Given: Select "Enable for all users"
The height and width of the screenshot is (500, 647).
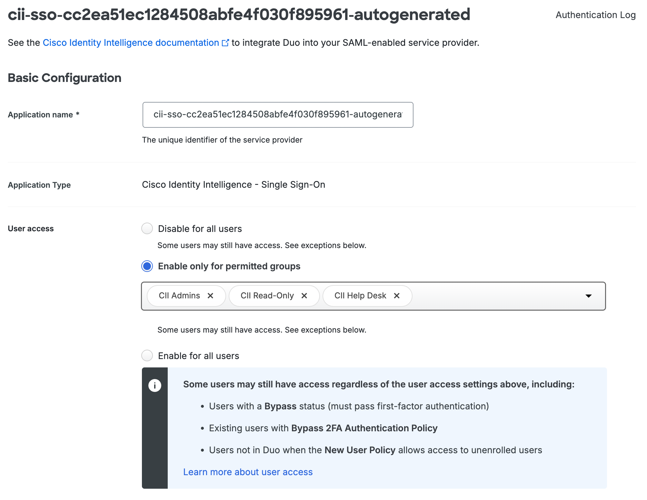Looking at the screenshot, I should coord(147,355).
